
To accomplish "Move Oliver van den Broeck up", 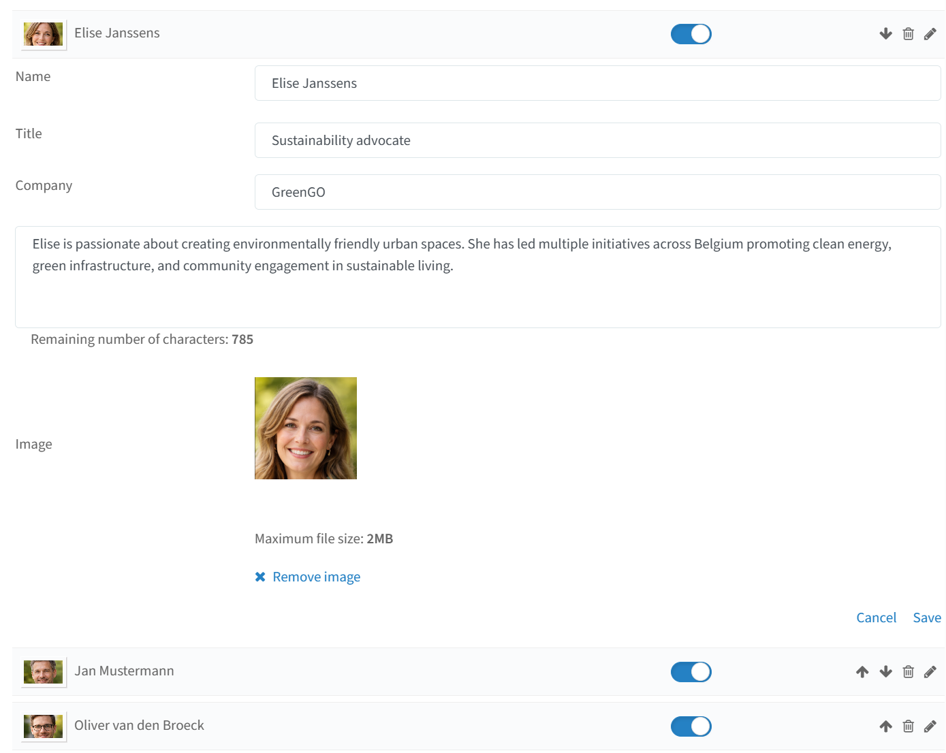I will [x=885, y=726].
